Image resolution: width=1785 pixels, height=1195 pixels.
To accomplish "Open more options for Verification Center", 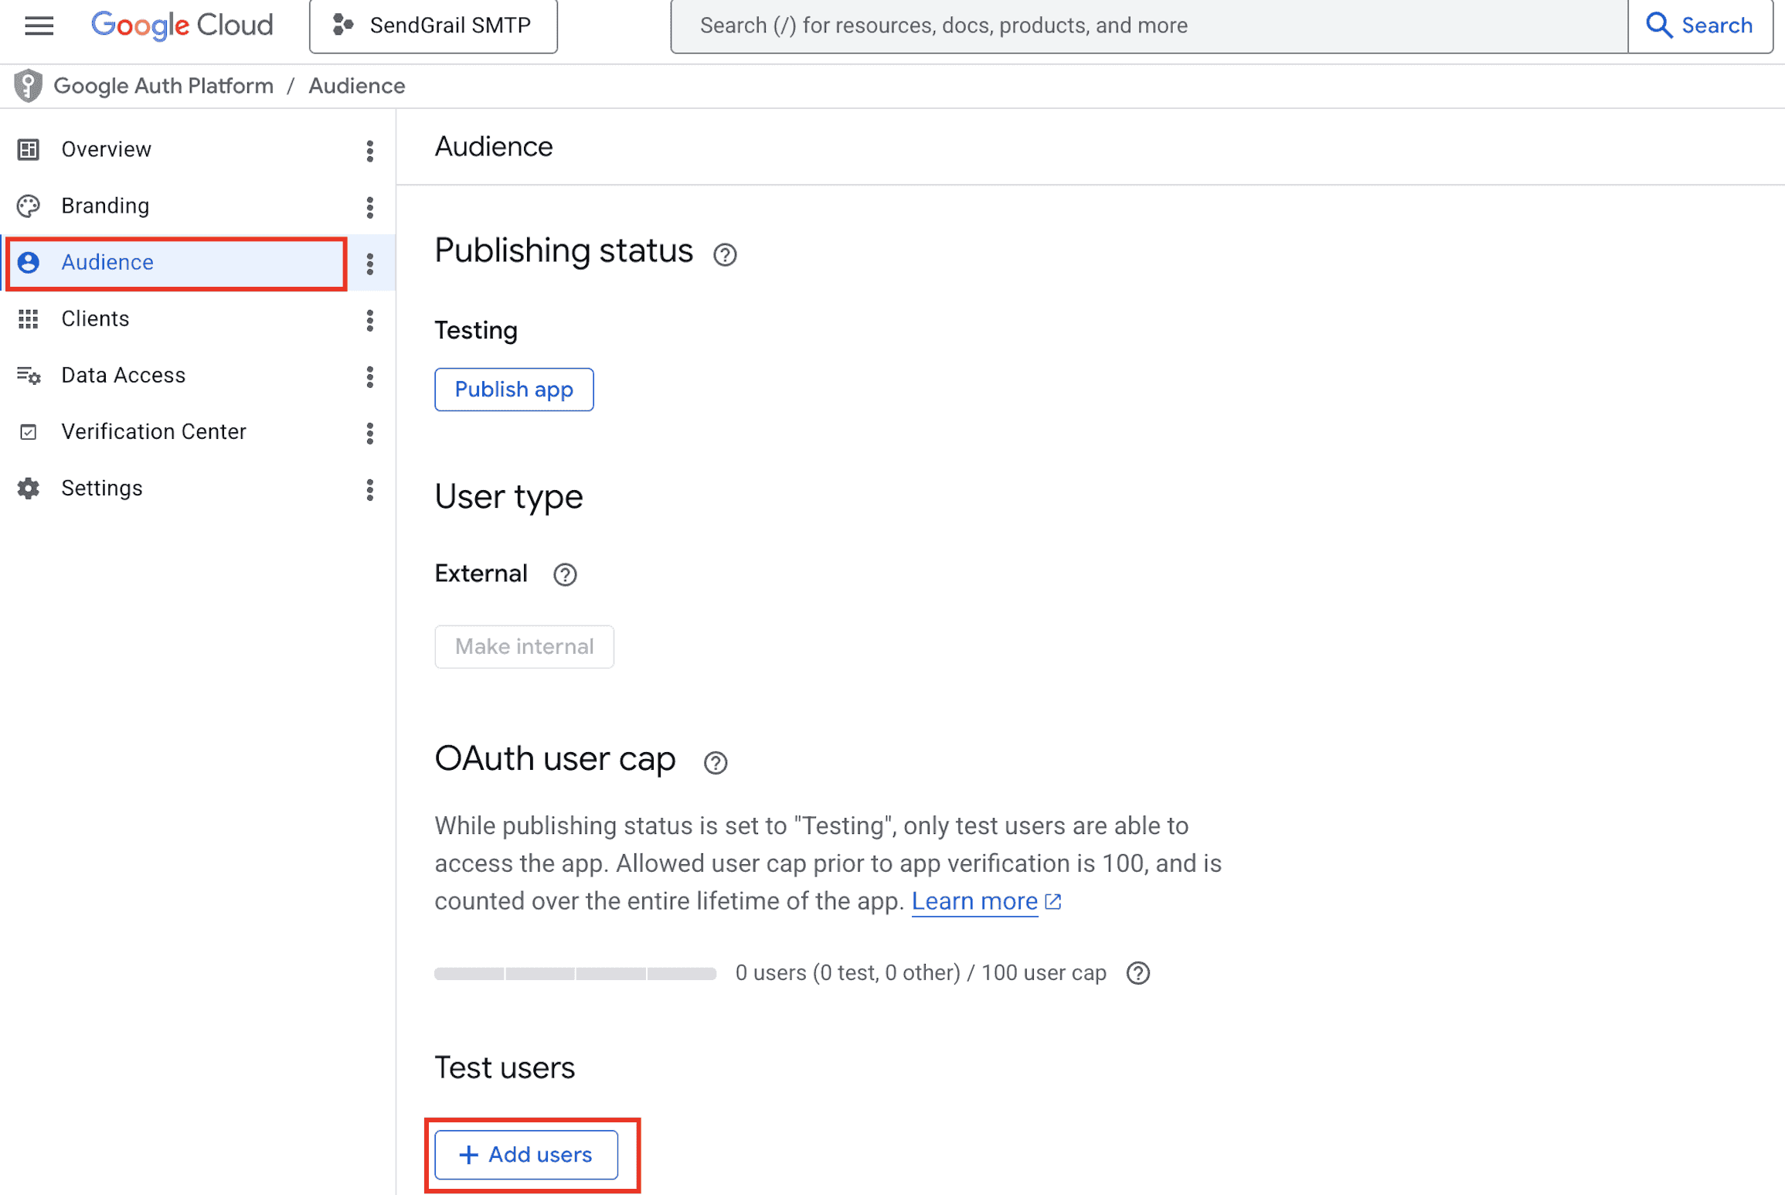I will pyautogui.click(x=370, y=433).
